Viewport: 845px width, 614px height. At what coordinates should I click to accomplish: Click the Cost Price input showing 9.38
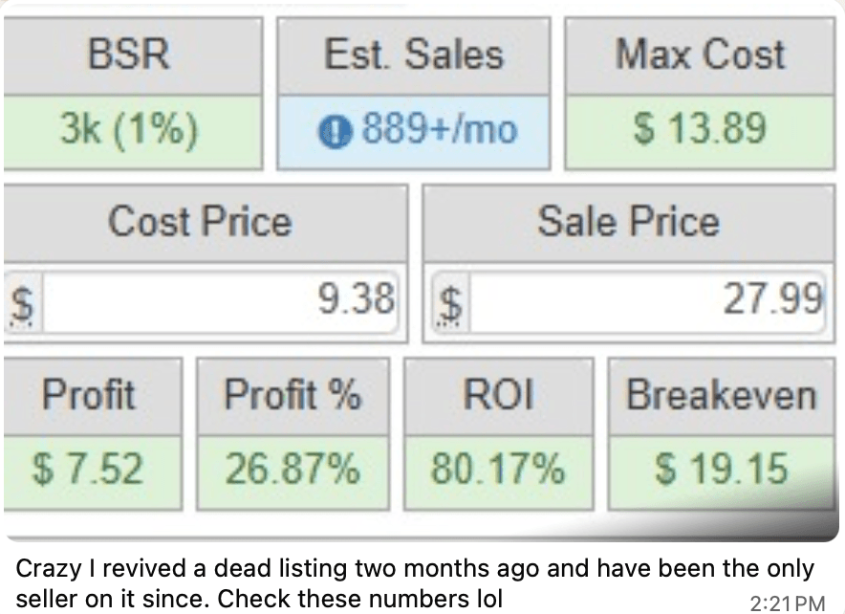pos(220,302)
